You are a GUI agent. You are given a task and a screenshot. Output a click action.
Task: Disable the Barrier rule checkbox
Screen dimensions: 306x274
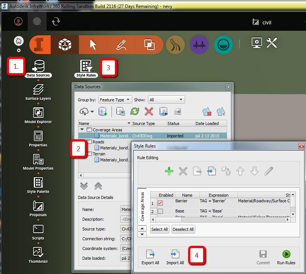point(160,203)
